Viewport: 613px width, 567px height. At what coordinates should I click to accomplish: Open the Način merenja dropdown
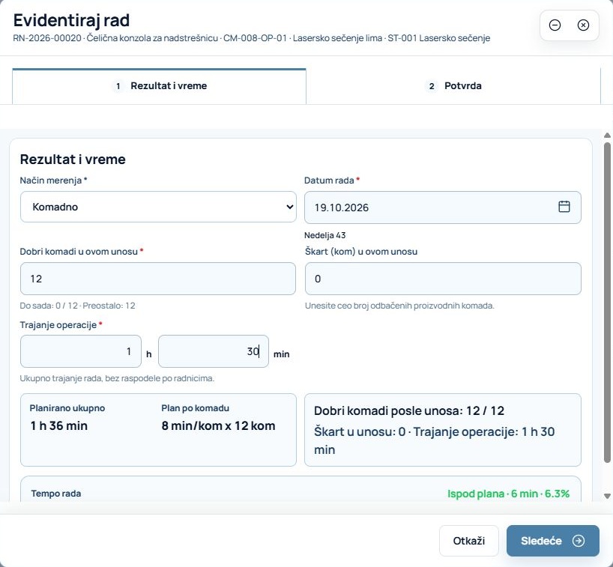click(158, 207)
